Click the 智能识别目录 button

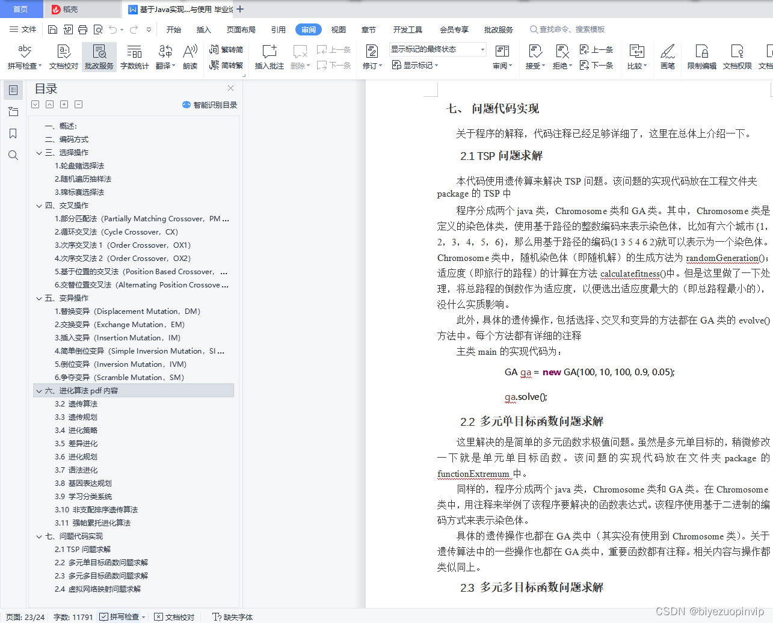(x=210, y=104)
